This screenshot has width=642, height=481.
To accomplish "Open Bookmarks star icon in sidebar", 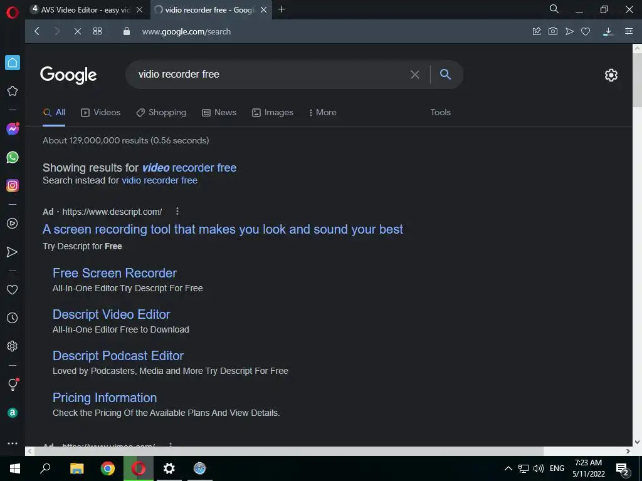I will point(13,91).
